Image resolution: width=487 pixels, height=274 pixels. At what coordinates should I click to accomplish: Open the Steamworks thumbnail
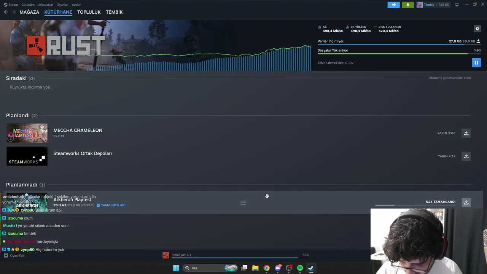pos(27,156)
